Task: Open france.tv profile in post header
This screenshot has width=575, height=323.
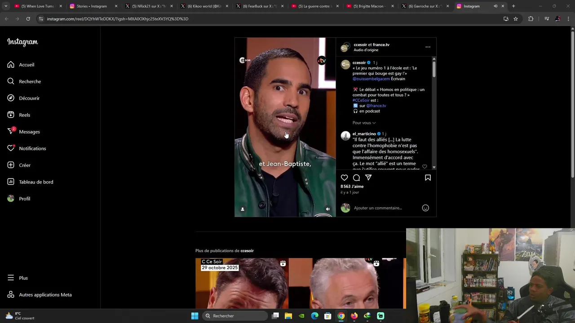Action: (x=381, y=44)
